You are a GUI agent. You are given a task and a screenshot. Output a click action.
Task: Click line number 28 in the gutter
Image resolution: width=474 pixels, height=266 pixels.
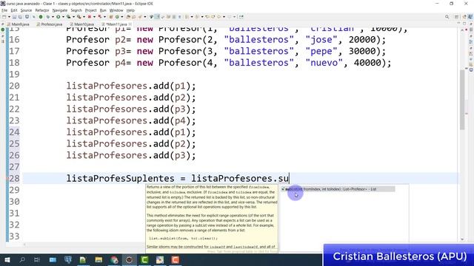(14, 178)
